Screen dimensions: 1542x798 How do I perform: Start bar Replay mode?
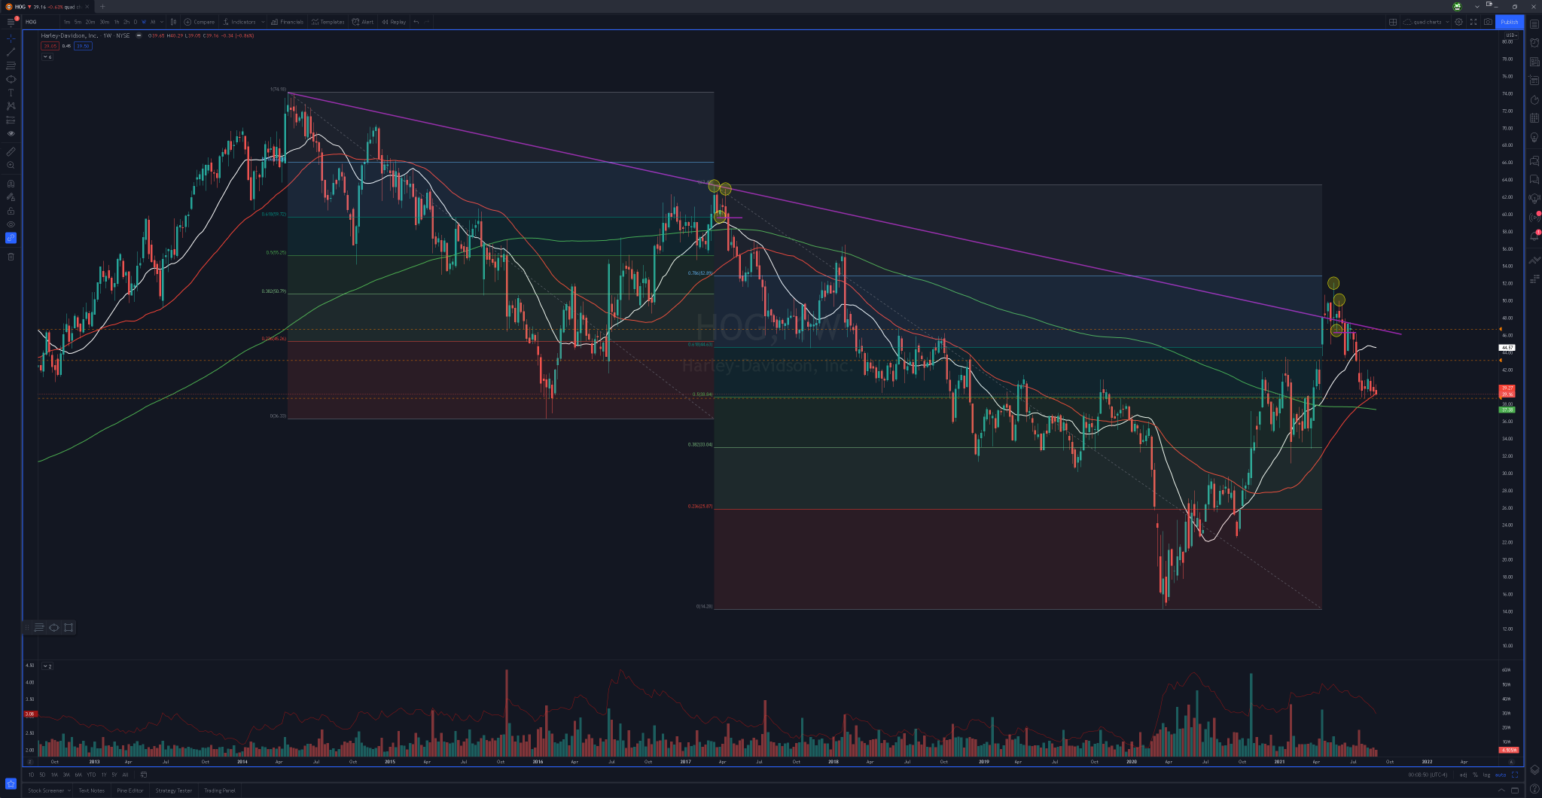pyautogui.click(x=394, y=22)
